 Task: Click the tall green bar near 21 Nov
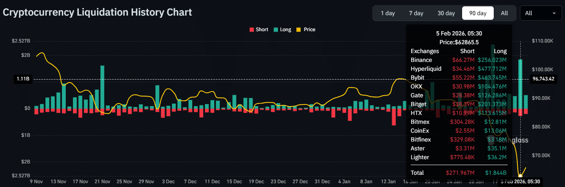(x=102, y=86)
